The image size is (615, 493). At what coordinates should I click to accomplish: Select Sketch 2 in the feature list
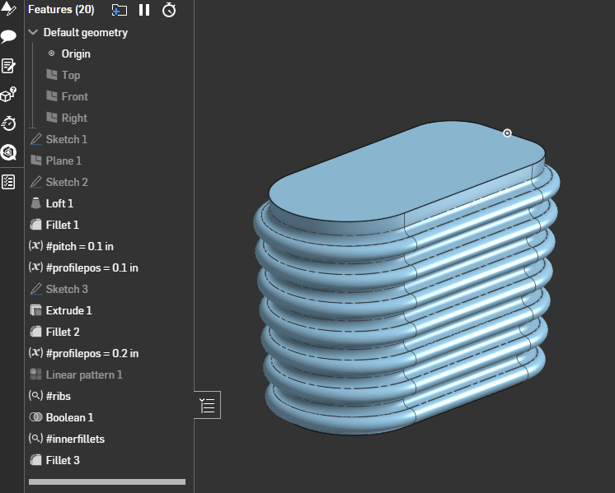coord(67,182)
